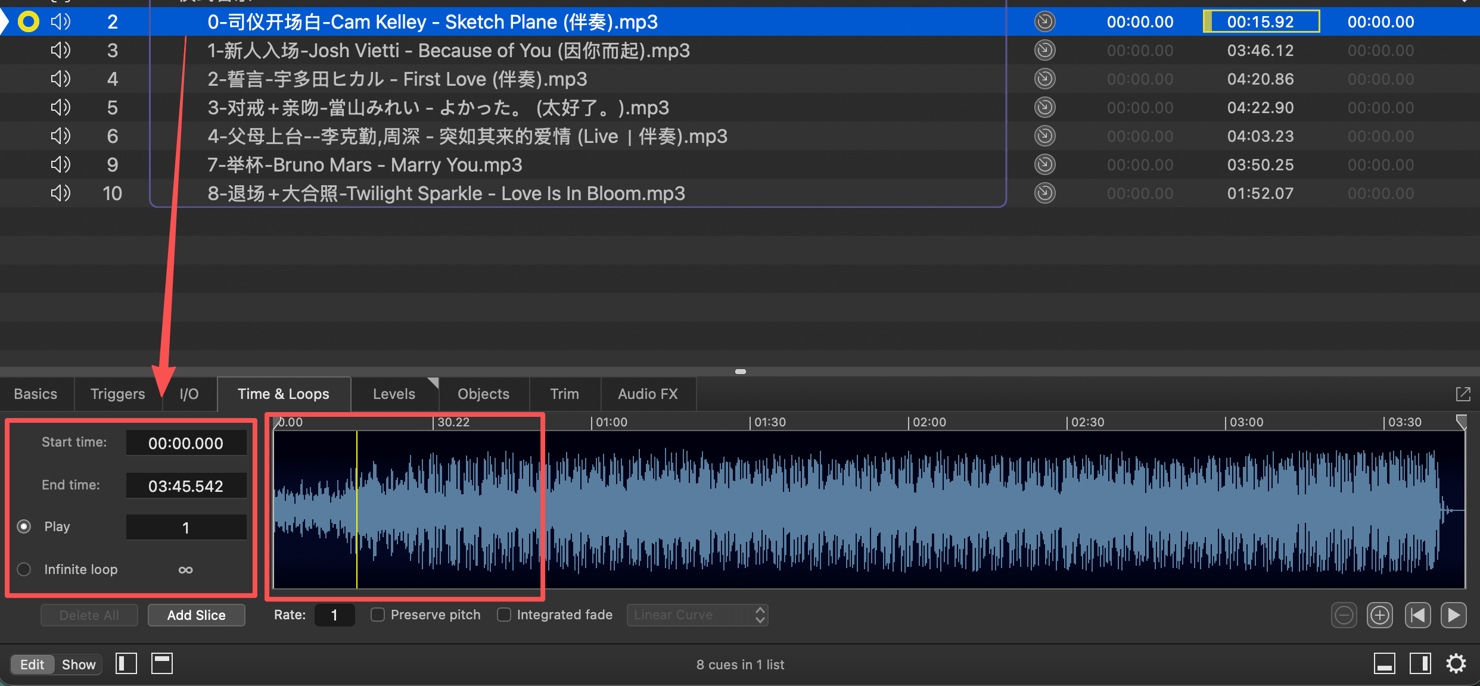This screenshot has width=1480, height=686.
Task: Switch to Edit mode
Action: (32, 665)
